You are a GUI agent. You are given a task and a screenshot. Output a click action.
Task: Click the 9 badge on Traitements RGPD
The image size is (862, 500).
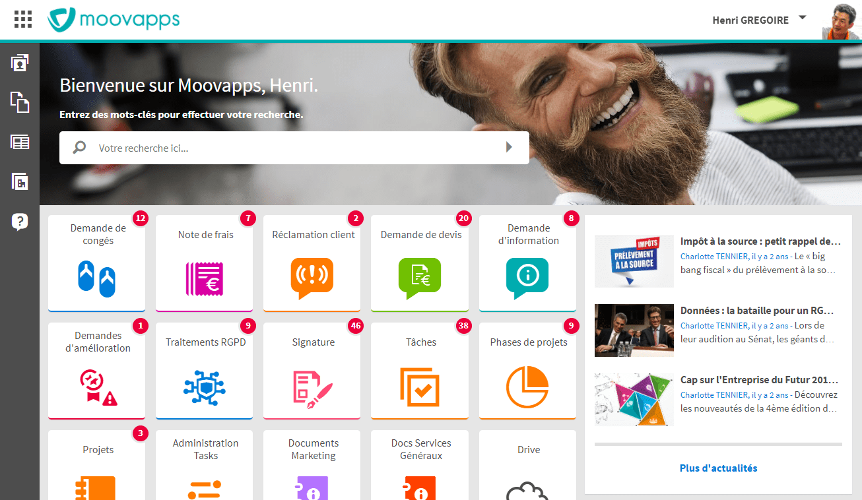point(248,325)
